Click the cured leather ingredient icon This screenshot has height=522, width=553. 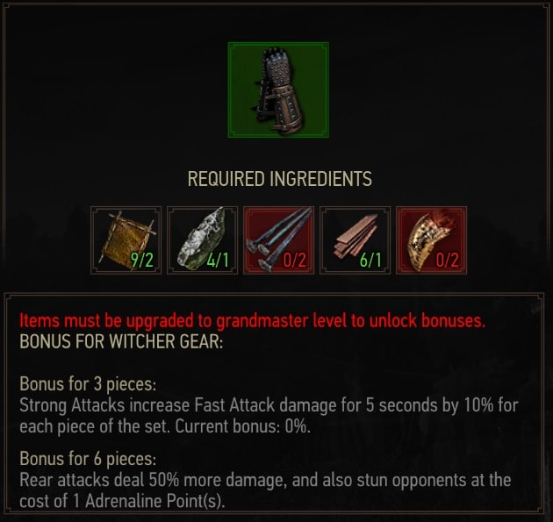[126, 240]
